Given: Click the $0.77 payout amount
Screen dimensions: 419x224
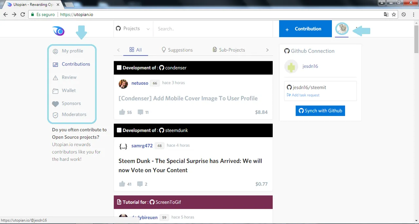Looking at the screenshot, I should point(261,184).
